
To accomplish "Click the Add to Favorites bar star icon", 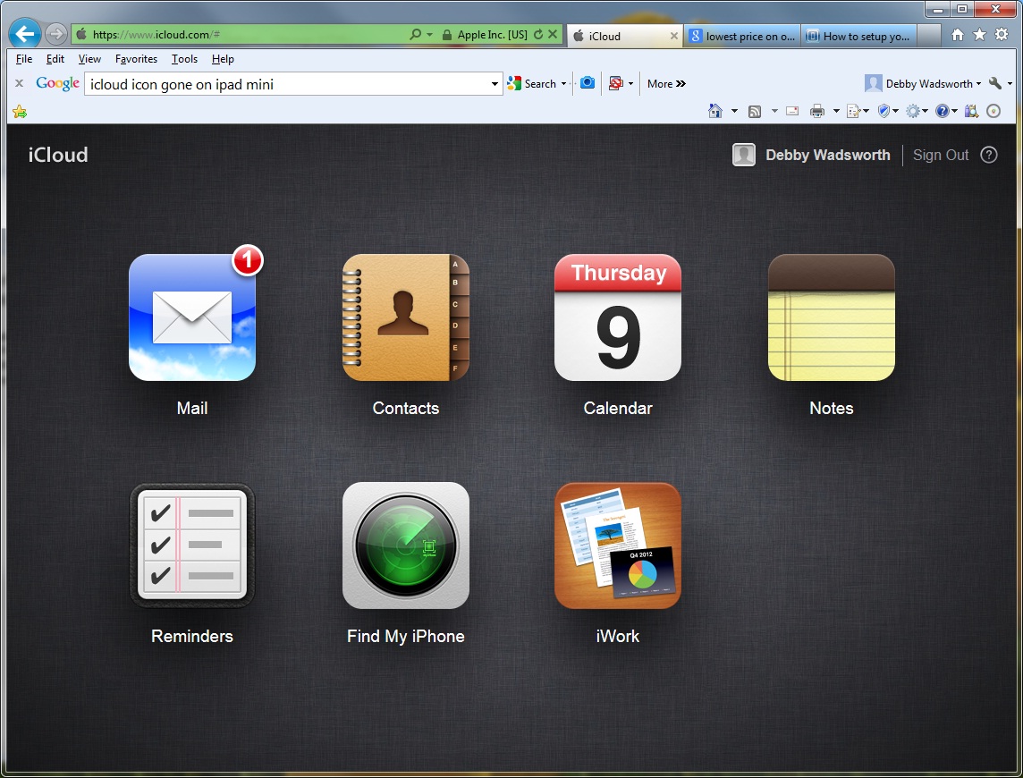I will tap(20, 112).
